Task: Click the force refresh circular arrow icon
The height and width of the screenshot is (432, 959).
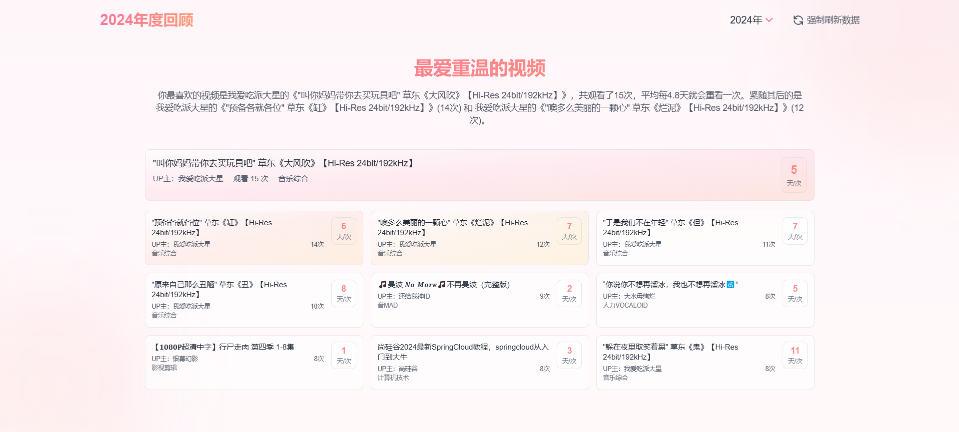Action: tap(798, 20)
